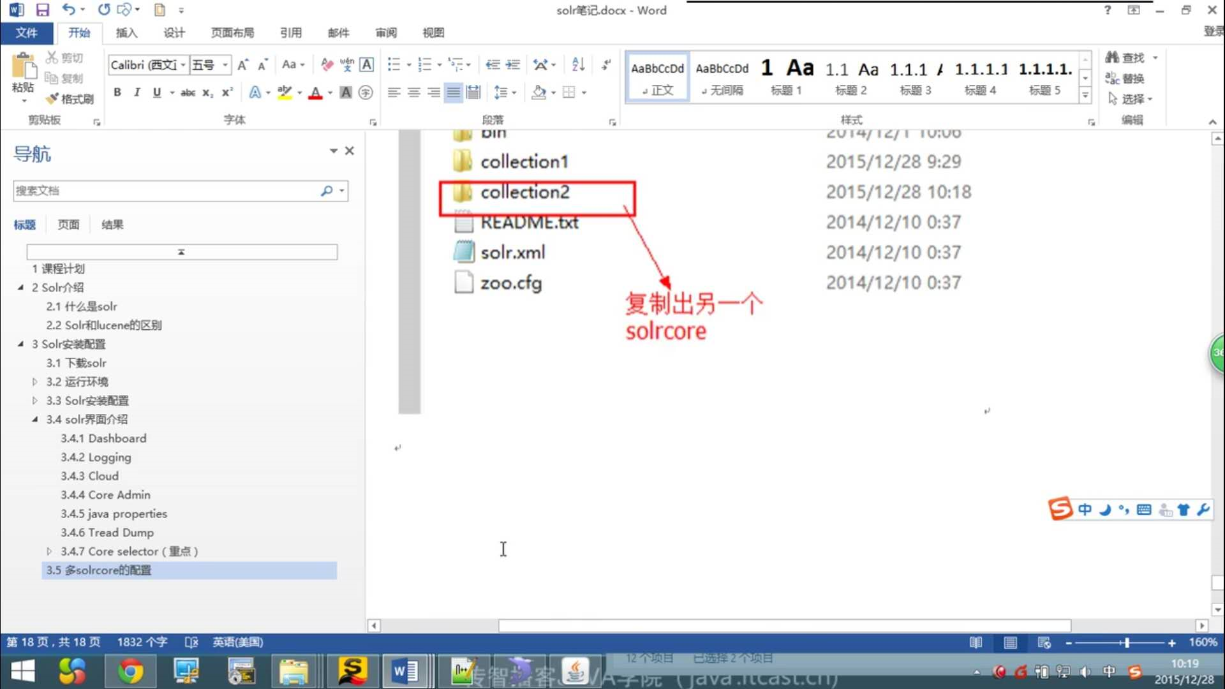
Task: Toggle Underline formatting
Action: point(157,93)
